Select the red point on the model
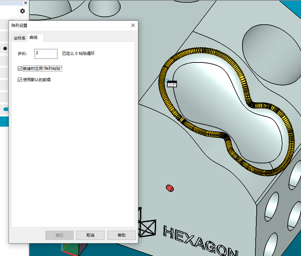 [x=170, y=188]
